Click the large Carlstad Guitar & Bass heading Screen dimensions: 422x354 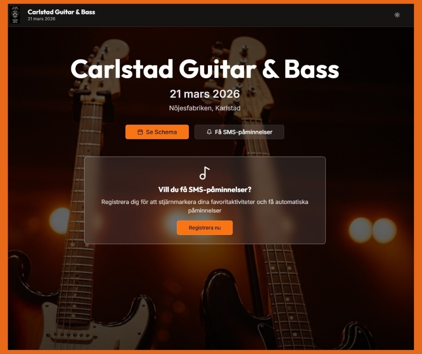click(x=205, y=69)
